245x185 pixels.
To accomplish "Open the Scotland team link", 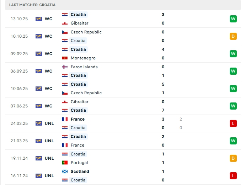I will 80,171.
